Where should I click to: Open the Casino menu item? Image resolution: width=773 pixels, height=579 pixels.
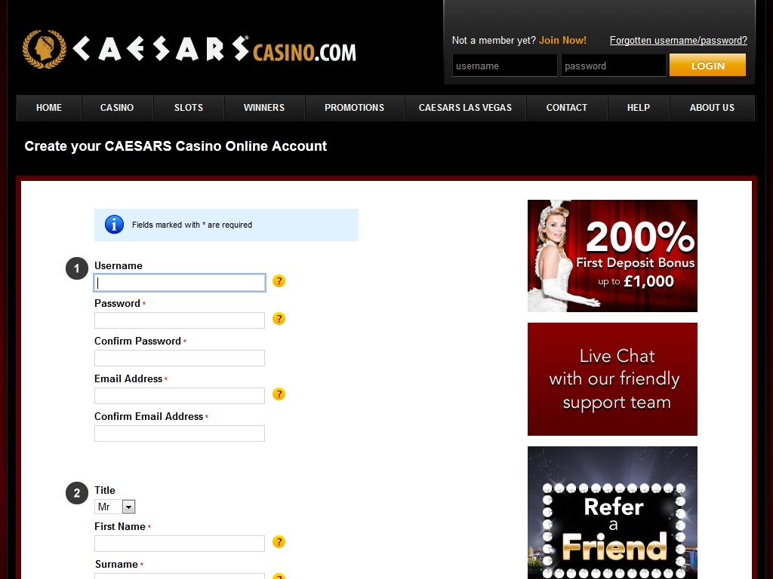[117, 108]
